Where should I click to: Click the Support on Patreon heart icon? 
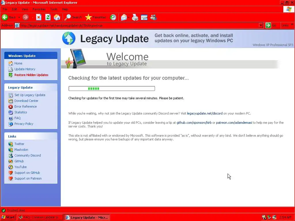tap(11, 178)
